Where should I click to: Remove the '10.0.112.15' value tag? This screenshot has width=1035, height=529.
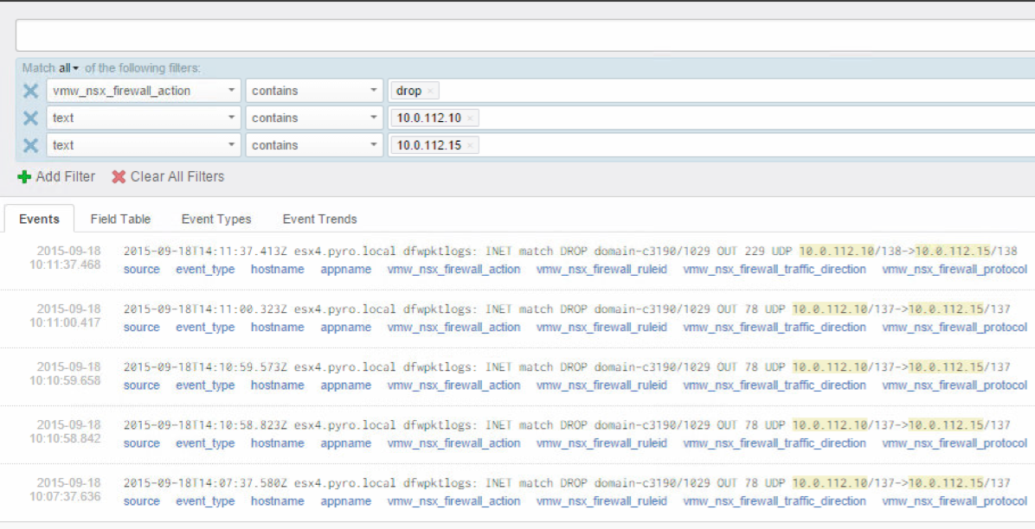469,146
